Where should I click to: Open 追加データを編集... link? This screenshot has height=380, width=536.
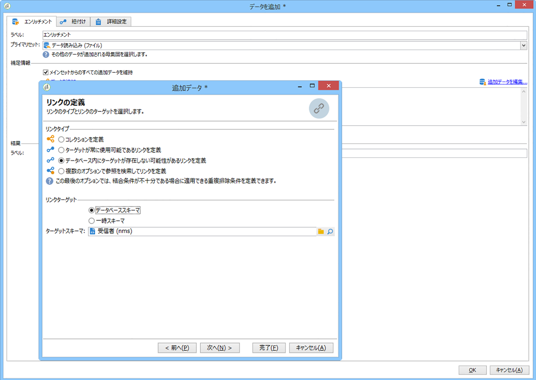pos(507,82)
